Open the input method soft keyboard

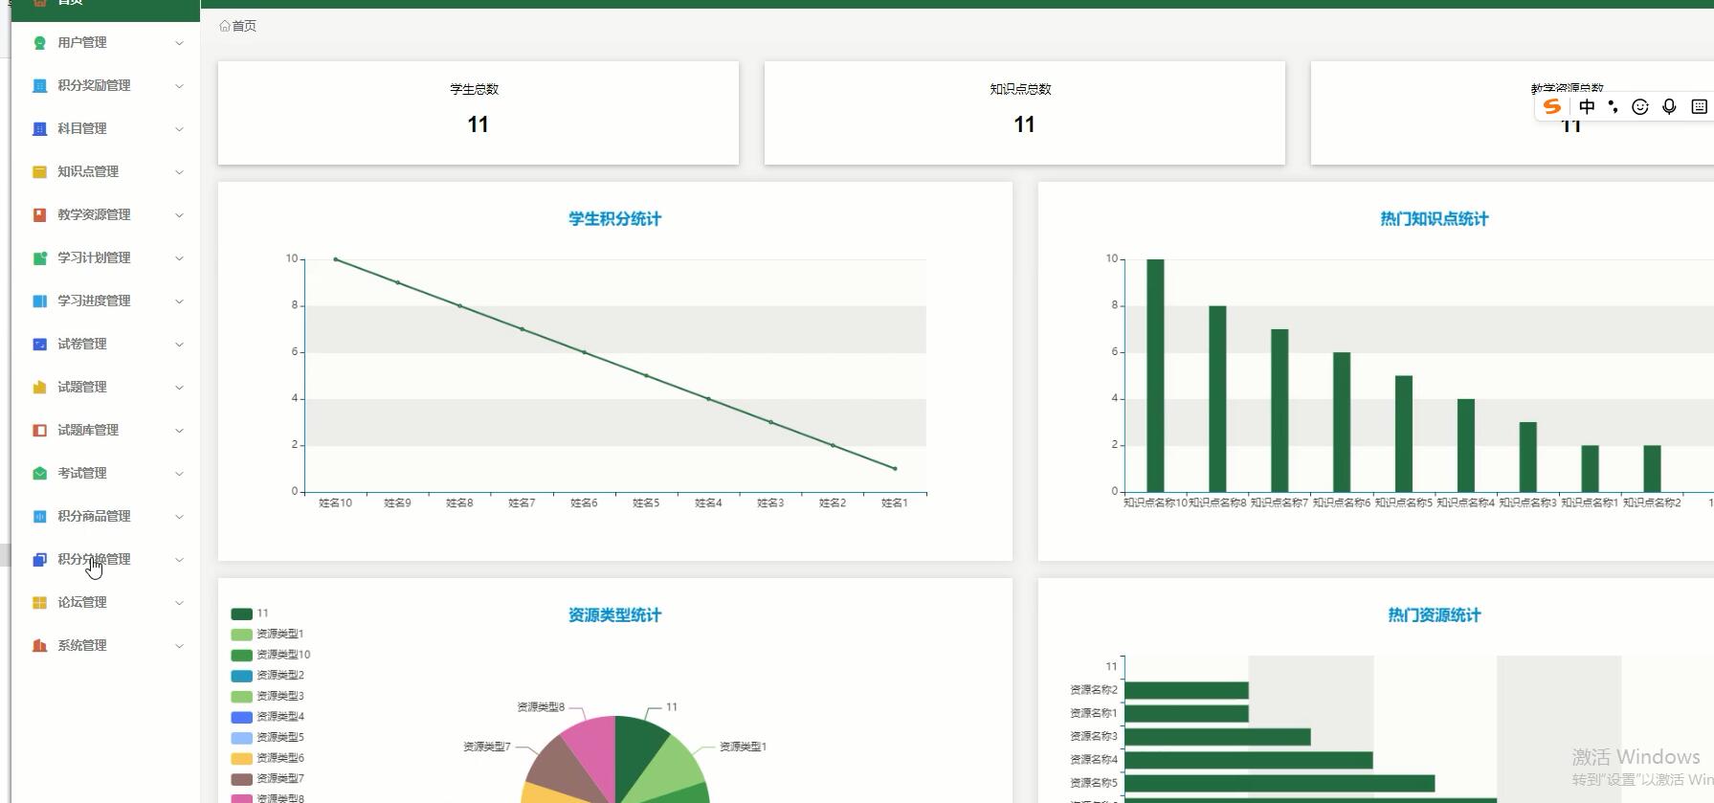tap(1700, 107)
